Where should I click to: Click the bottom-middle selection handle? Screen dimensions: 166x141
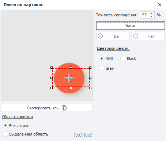[x=71, y=88]
